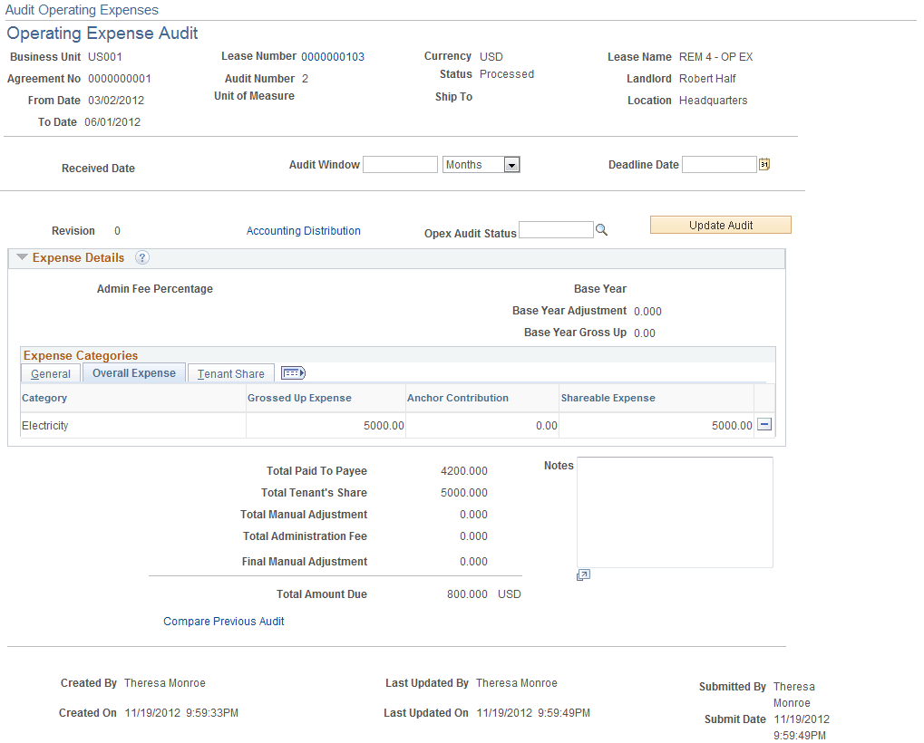The image size is (924, 743).
Task: Open the Expense Details help question mark icon
Action: click(x=142, y=257)
